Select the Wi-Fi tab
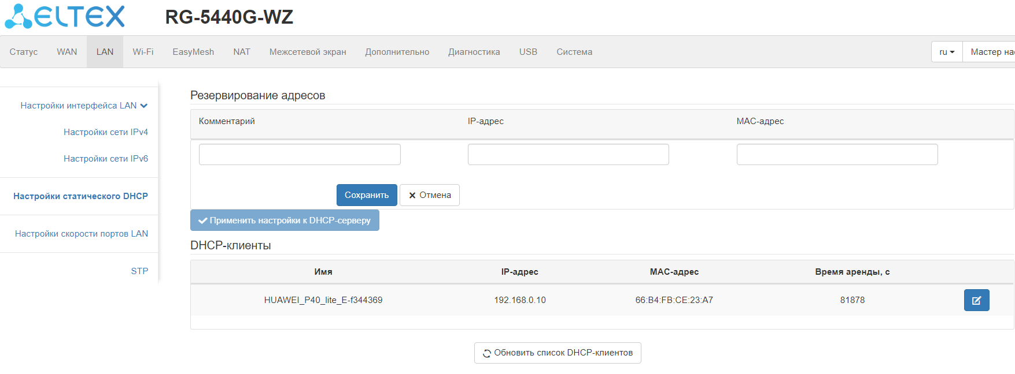1015x374 pixels. (x=143, y=52)
